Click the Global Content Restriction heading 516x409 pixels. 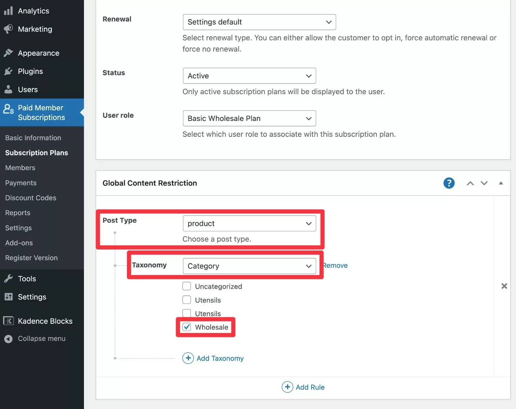pos(150,183)
